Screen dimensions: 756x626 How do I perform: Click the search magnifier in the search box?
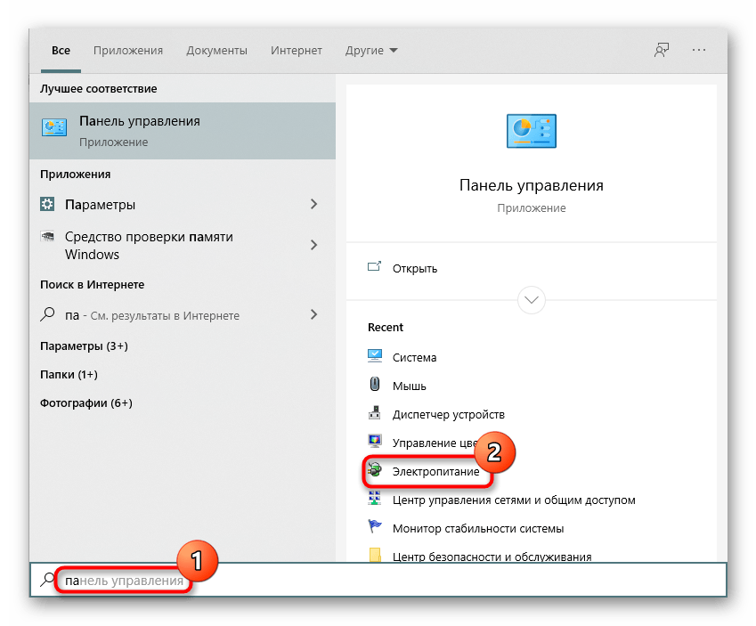(47, 579)
